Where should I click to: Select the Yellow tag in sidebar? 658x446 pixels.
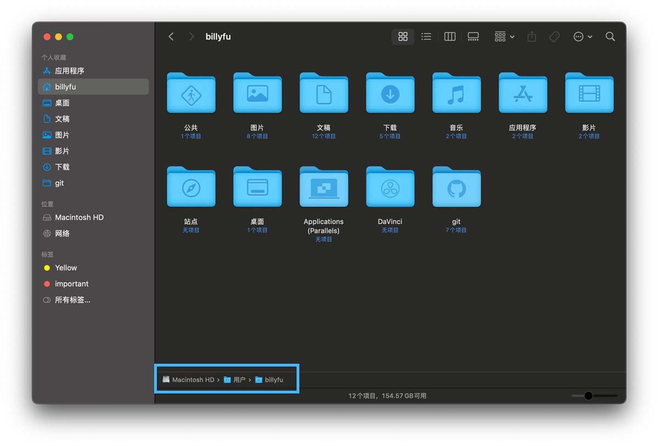tap(66, 268)
